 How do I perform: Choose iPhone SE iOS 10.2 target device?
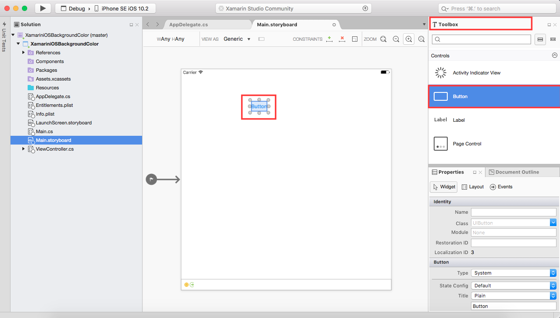121,9
